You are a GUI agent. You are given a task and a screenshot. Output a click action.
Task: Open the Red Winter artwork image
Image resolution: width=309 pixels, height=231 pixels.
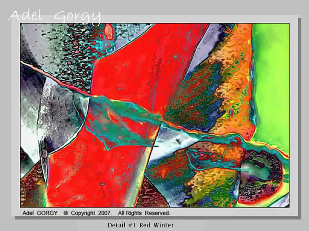[x=154, y=115]
